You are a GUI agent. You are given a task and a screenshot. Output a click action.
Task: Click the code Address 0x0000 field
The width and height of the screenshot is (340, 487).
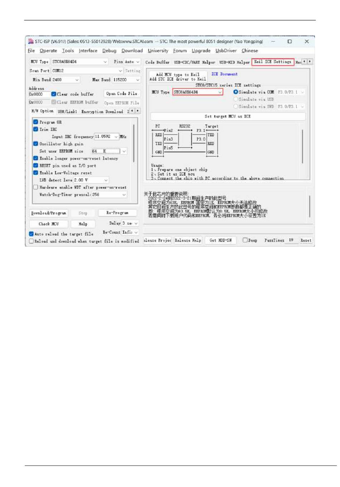tap(39, 94)
